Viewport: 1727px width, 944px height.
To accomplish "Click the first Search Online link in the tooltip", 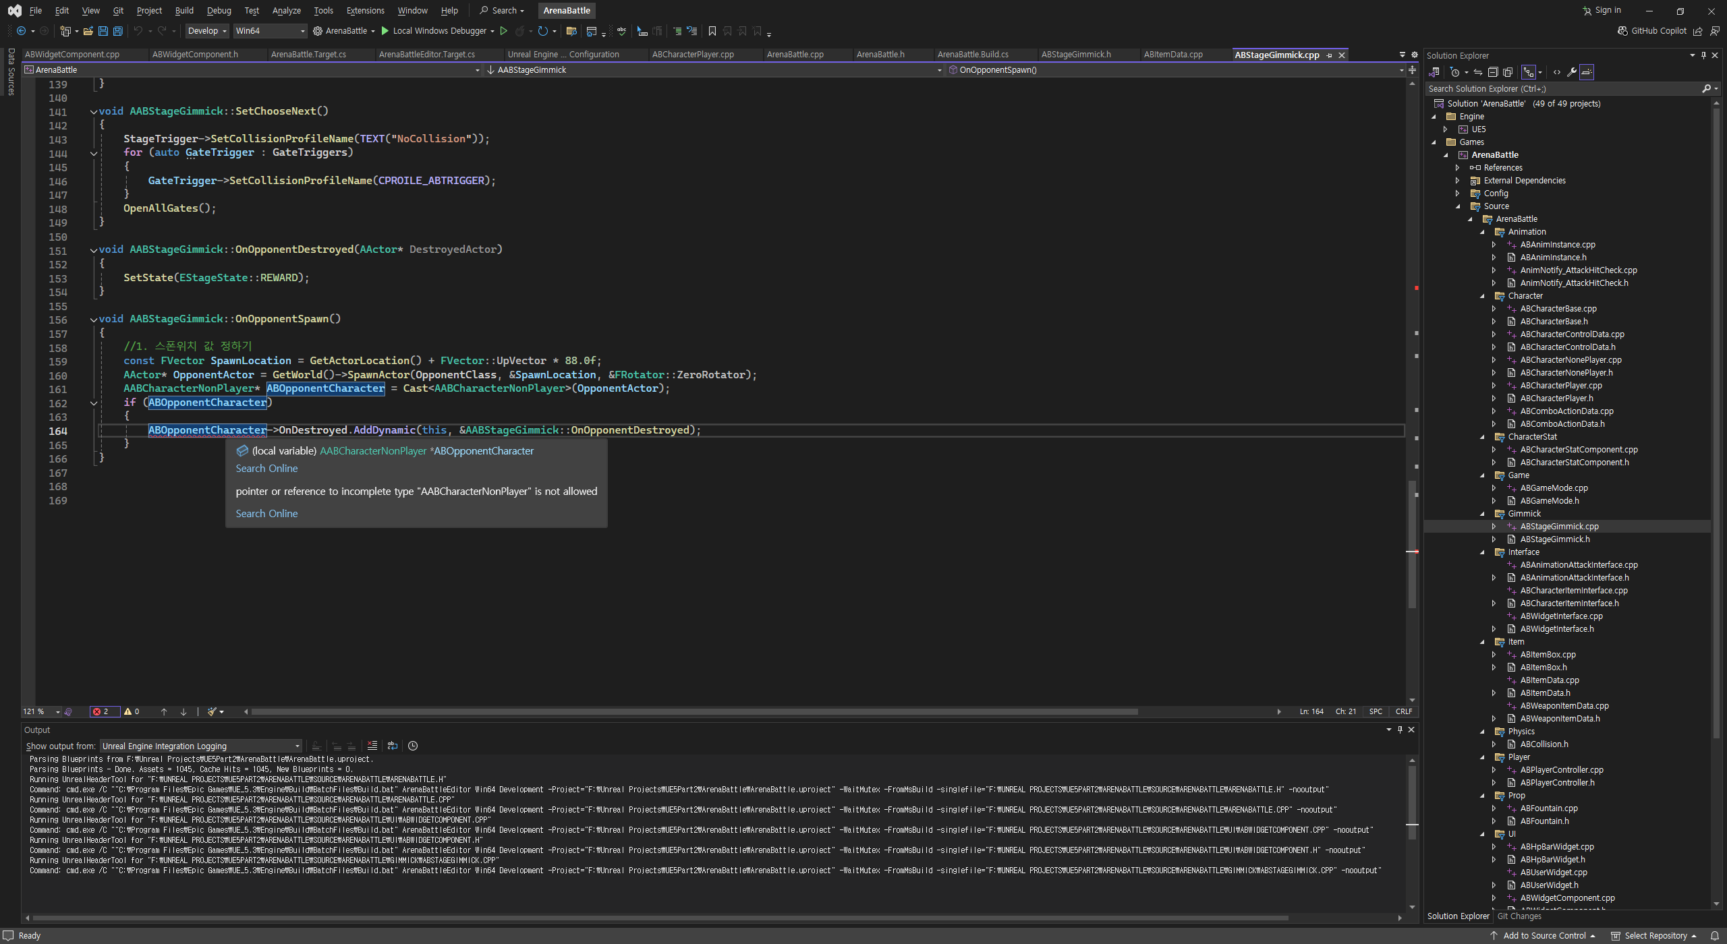I will click(266, 469).
